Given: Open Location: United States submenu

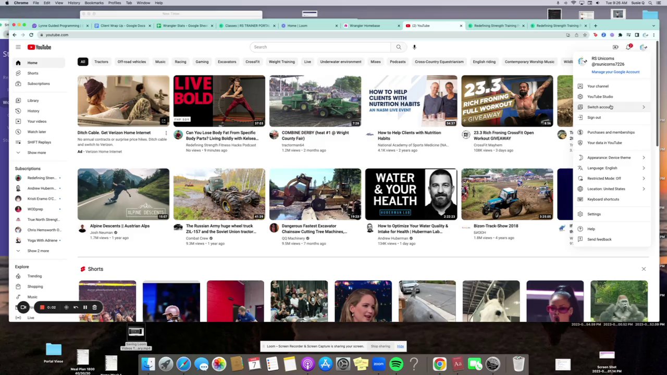Looking at the screenshot, I should tap(612, 189).
